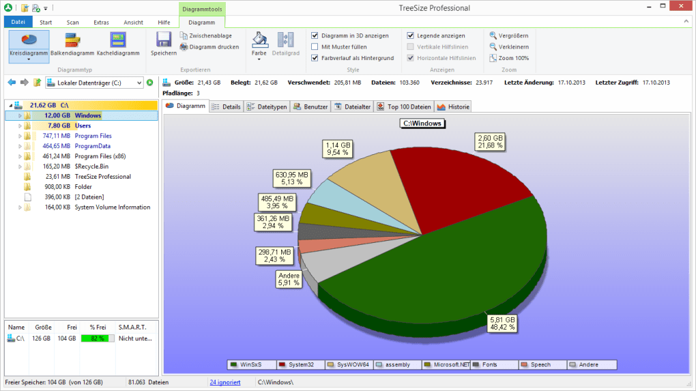This screenshot has height=391, width=696.
Task: Click the System32 legend color swatch
Action: point(282,365)
